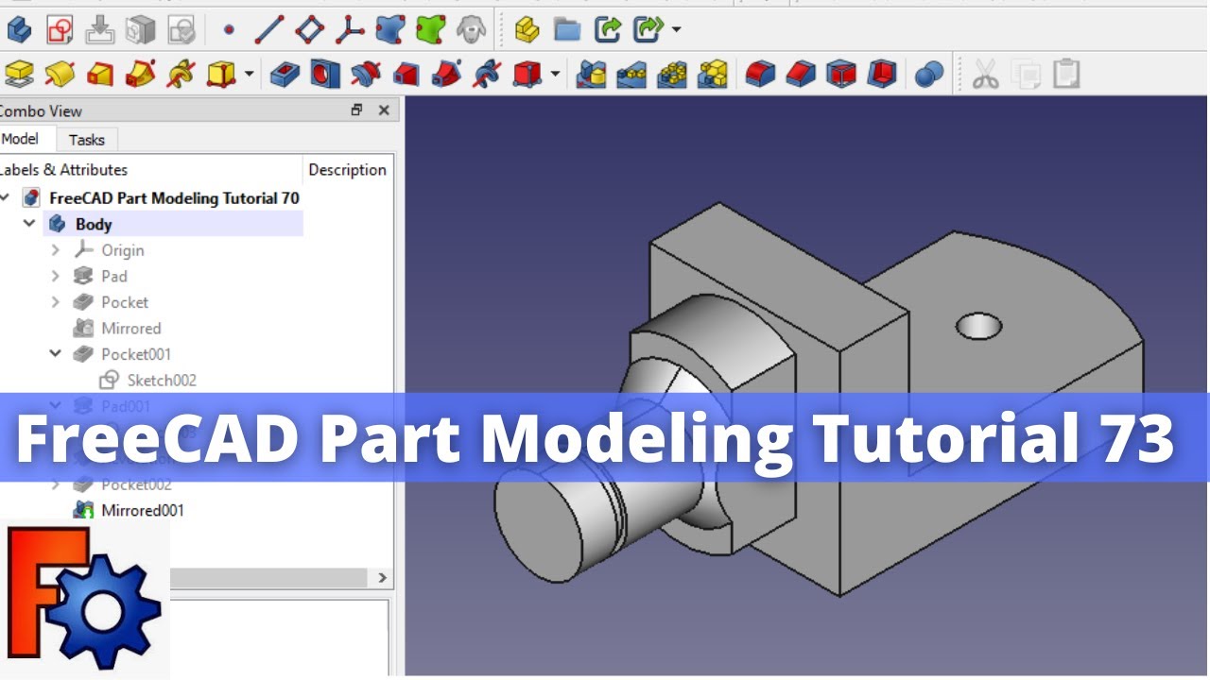Select the Additive loft tool
Screen dimensions: 1210x680
click(x=100, y=74)
